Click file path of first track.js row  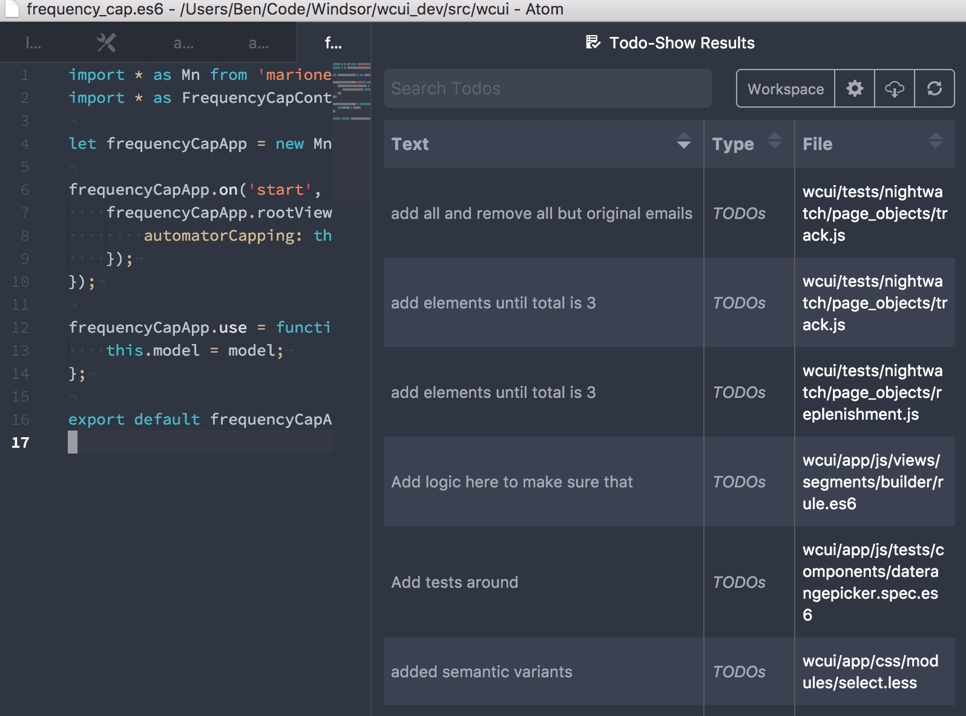click(x=875, y=213)
